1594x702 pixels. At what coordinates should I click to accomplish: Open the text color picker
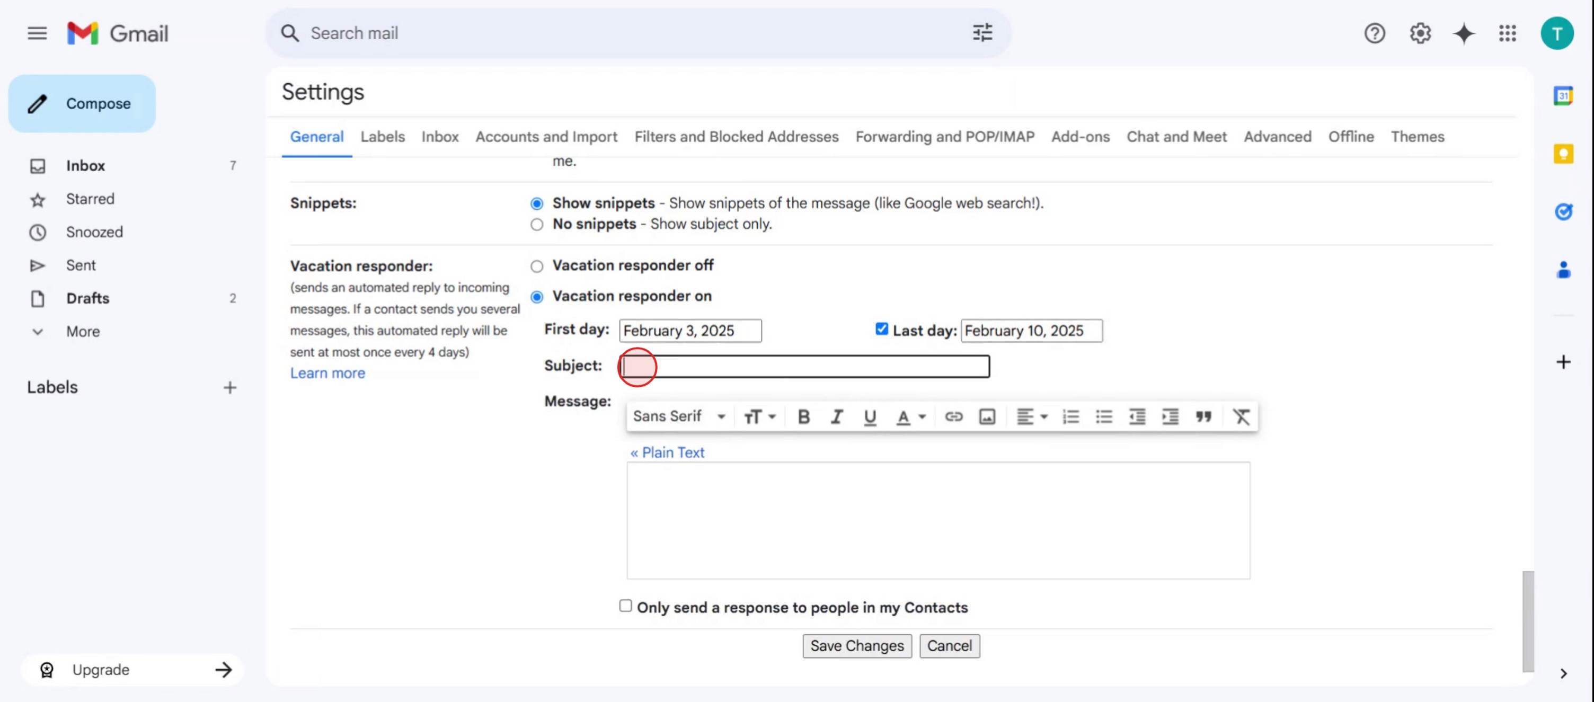pos(910,417)
